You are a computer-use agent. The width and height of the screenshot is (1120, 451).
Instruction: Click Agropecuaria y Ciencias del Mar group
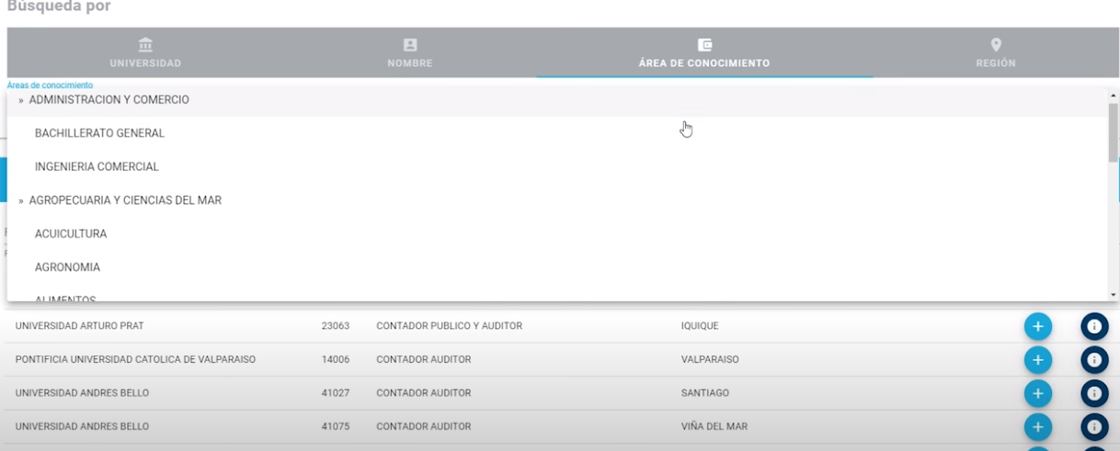[x=125, y=200]
